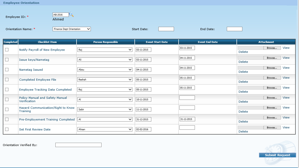The image size is (299, 168).
Task: Click the Orientation Verified By text field
Action: point(78,145)
